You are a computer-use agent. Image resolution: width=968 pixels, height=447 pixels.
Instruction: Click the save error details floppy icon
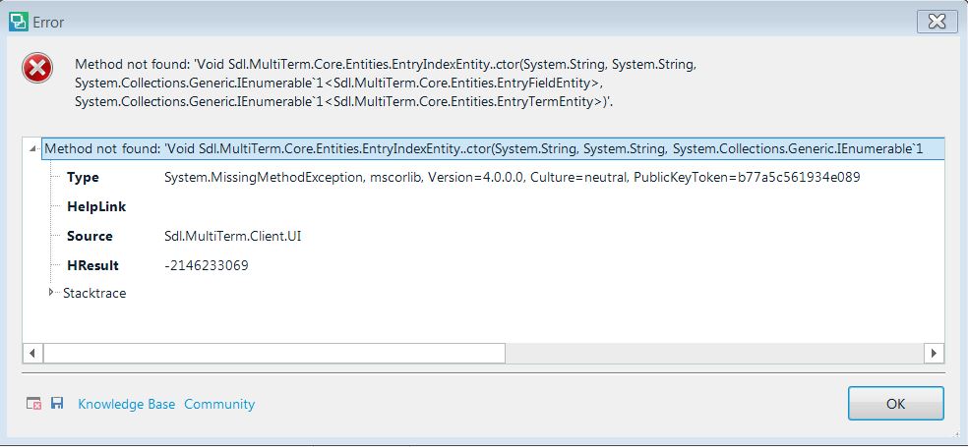point(57,403)
